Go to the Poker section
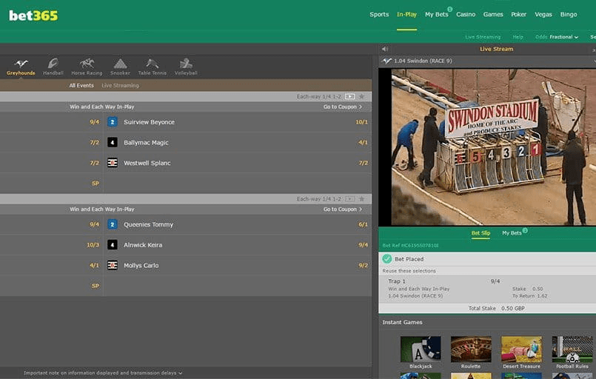 [x=518, y=15]
